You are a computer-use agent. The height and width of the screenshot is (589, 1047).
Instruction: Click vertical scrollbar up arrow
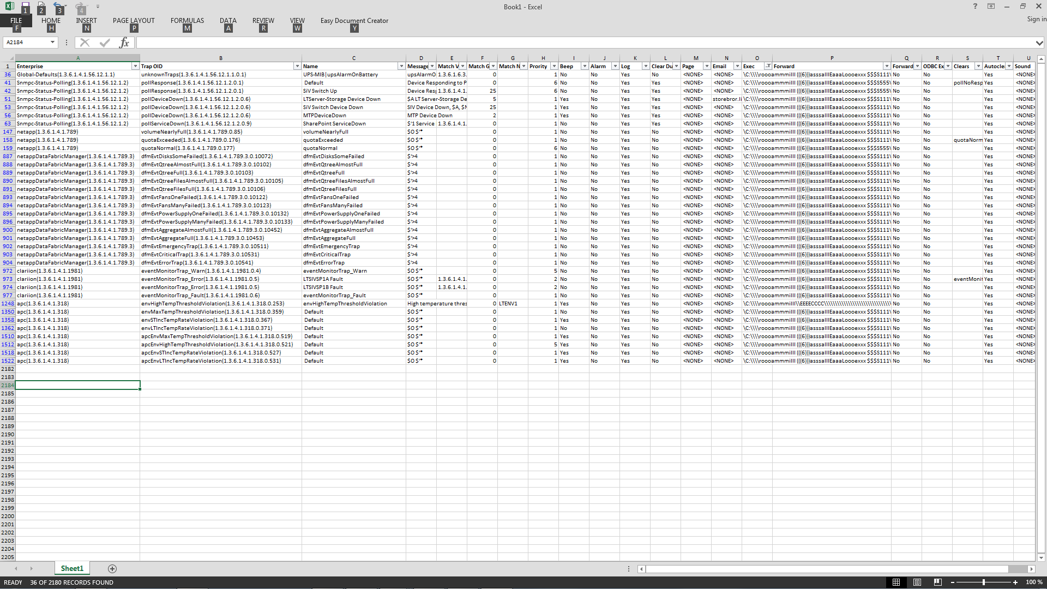point(1041,59)
